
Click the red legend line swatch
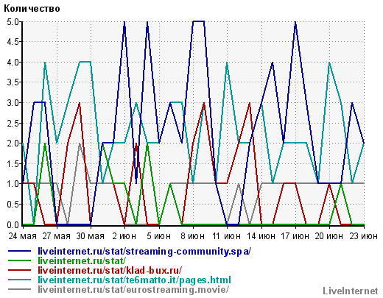click(x=20, y=270)
